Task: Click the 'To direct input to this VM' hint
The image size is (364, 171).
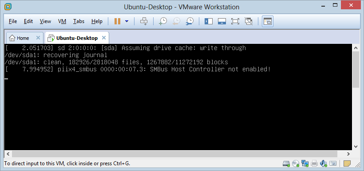Action: 67,163
